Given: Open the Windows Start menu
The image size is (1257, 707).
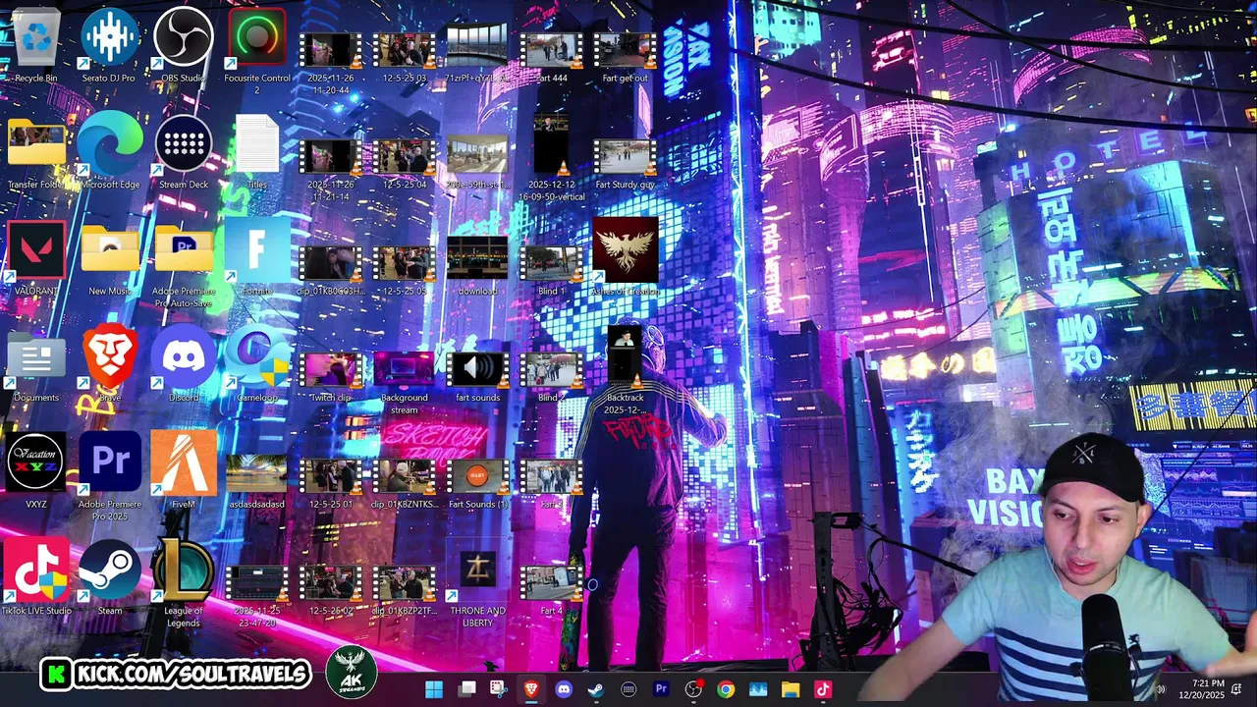Looking at the screenshot, I should 433,689.
